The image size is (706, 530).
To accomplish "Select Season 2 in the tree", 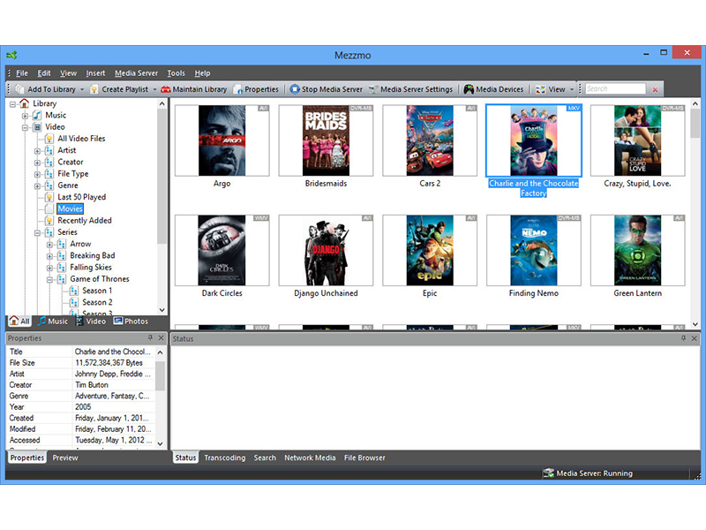I will [x=97, y=302].
